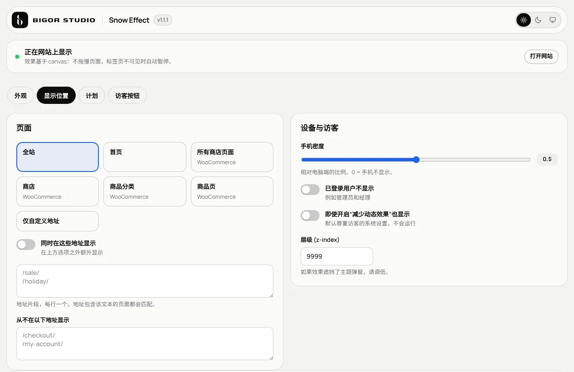The image size is (574, 372).
Task: Click the 层级 z-index input field
Action: pyautogui.click(x=337, y=256)
